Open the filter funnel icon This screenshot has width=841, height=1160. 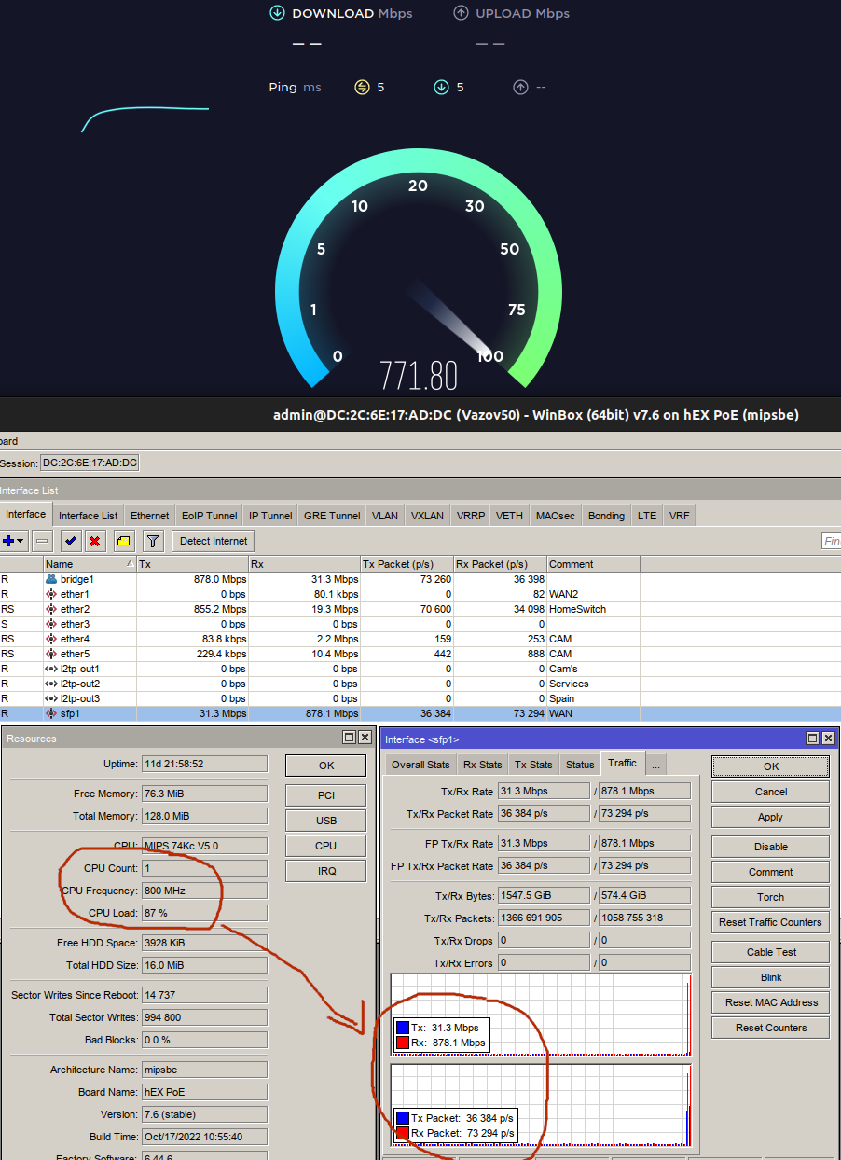click(x=153, y=541)
